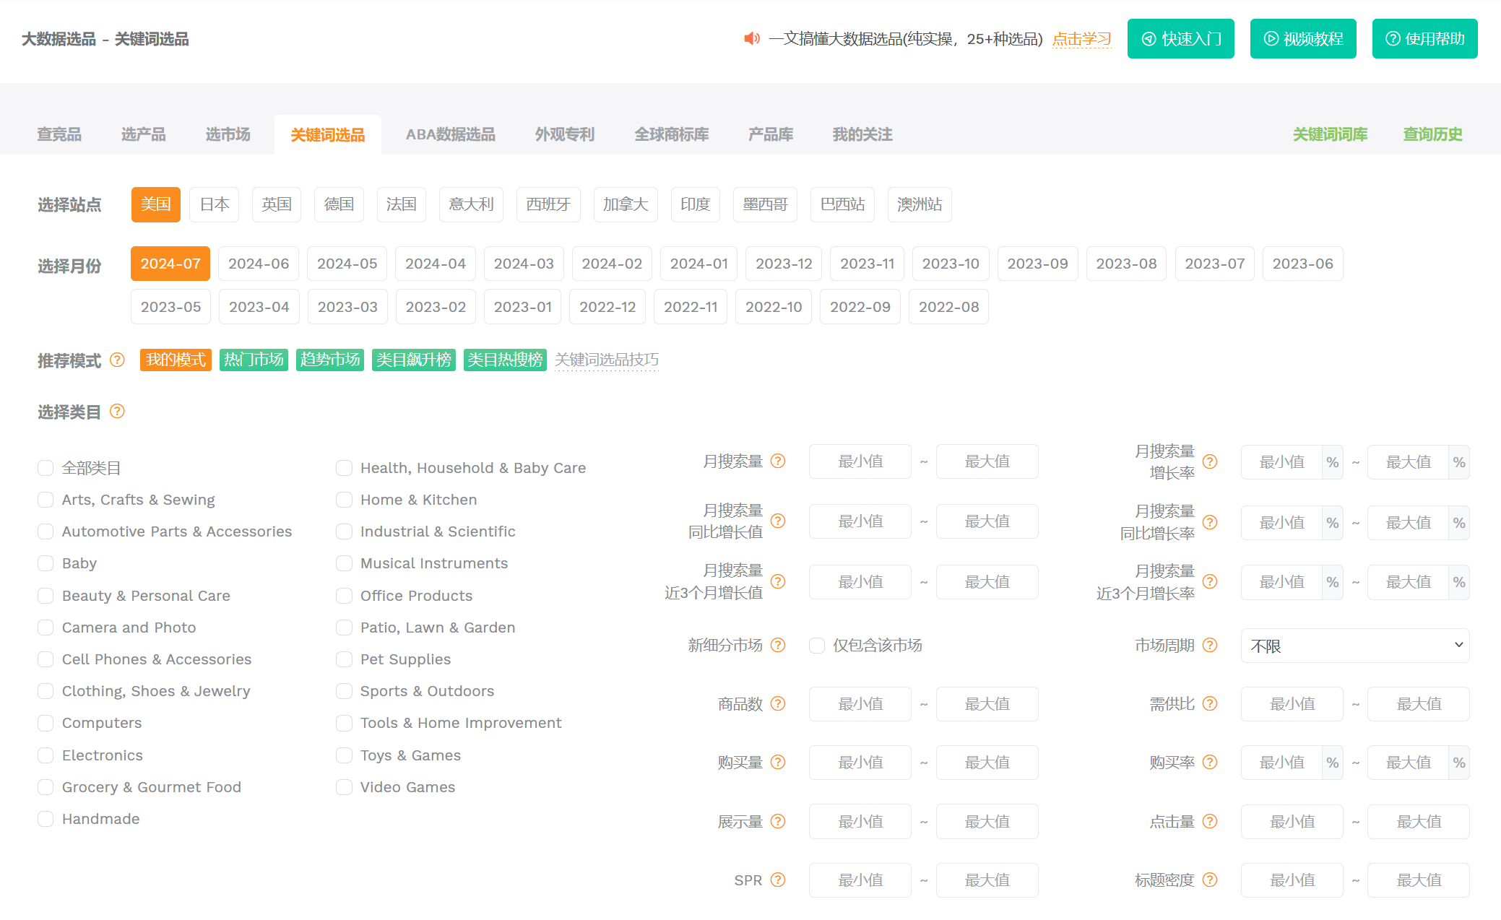Check the Baby category checkbox
This screenshot has width=1501, height=920.
click(x=46, y=563)
